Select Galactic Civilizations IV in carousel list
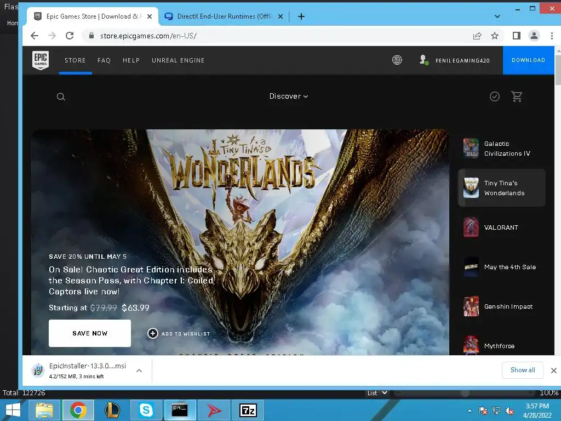 click(502, 148)
